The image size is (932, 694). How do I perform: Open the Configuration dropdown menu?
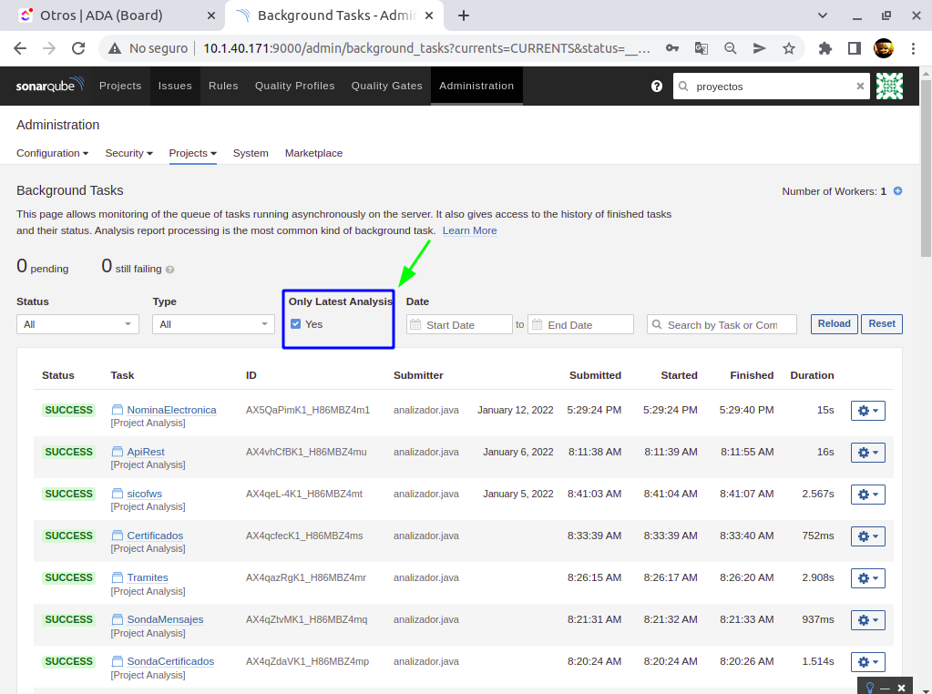(x=52, y=153)
